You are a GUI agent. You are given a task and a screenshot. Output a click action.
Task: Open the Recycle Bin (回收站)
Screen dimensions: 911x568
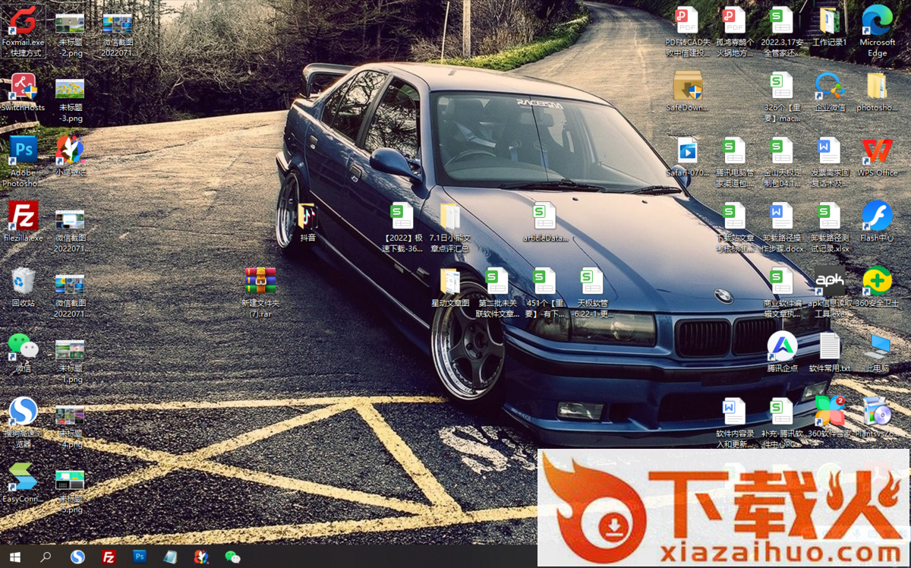[23, 282]
